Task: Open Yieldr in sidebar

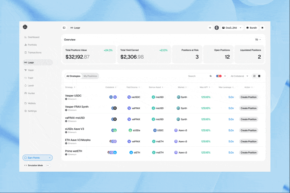Action: pos(29,70)
